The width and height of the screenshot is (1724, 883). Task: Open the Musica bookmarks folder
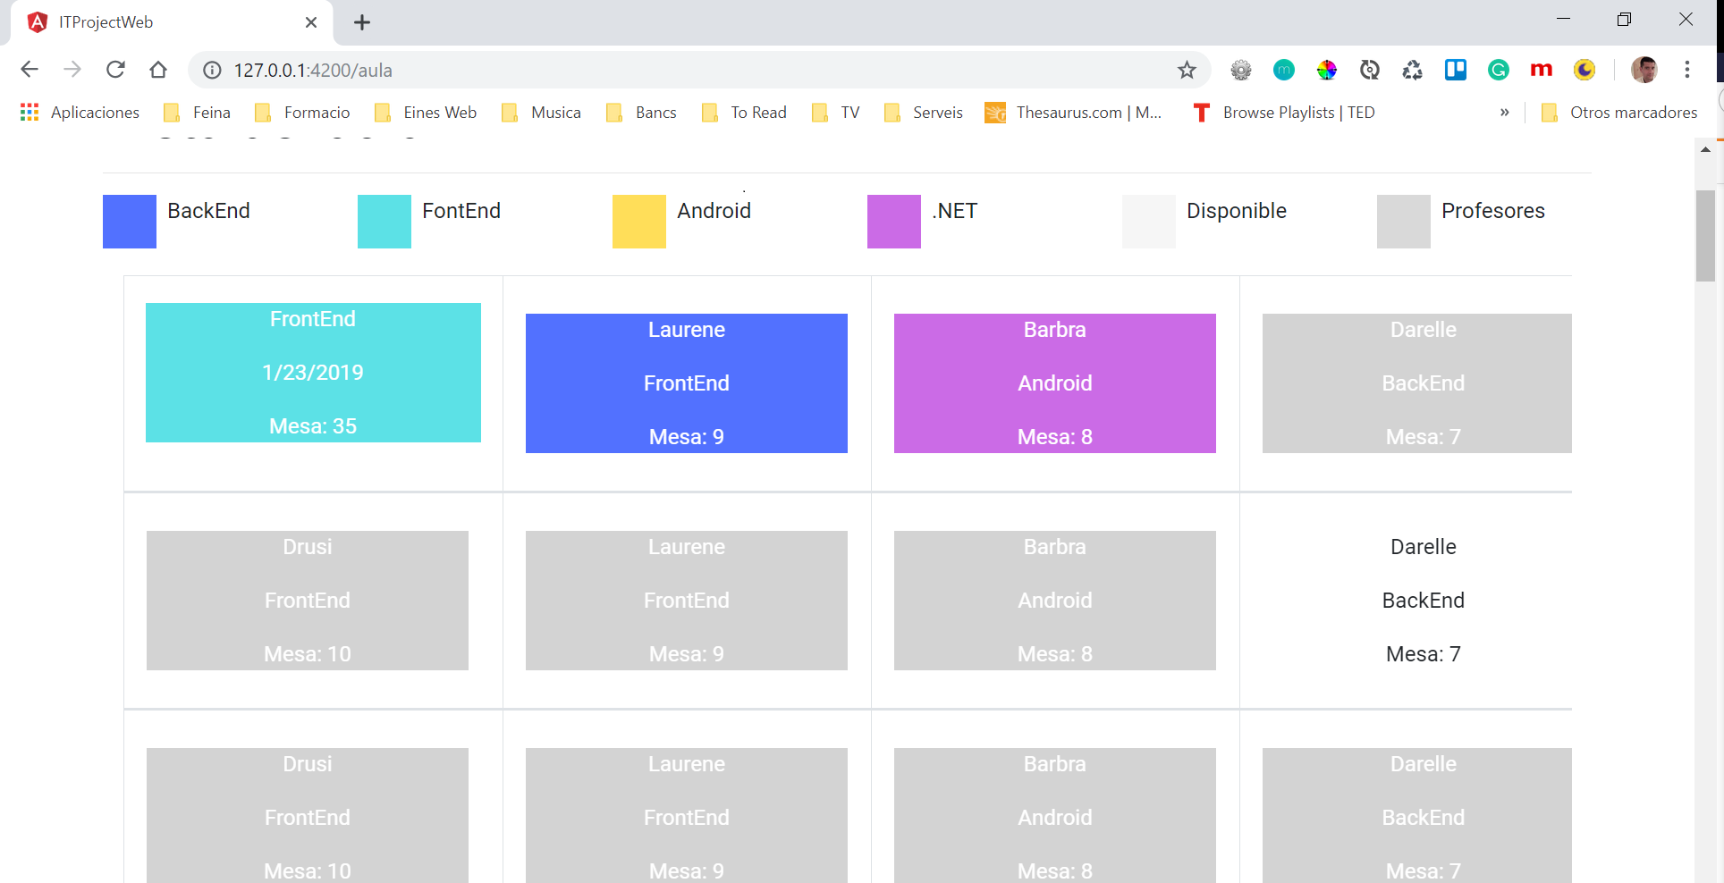[542, 113]
